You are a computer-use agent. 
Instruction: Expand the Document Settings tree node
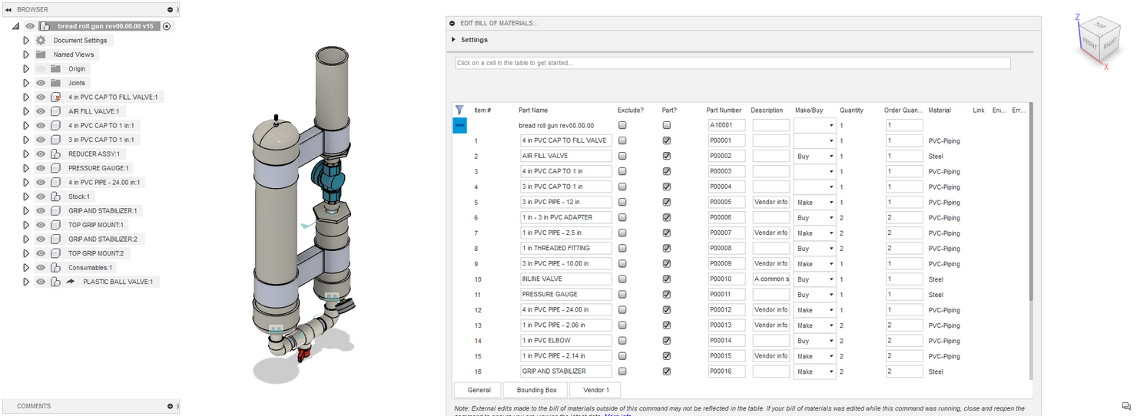tap(26, 40)
